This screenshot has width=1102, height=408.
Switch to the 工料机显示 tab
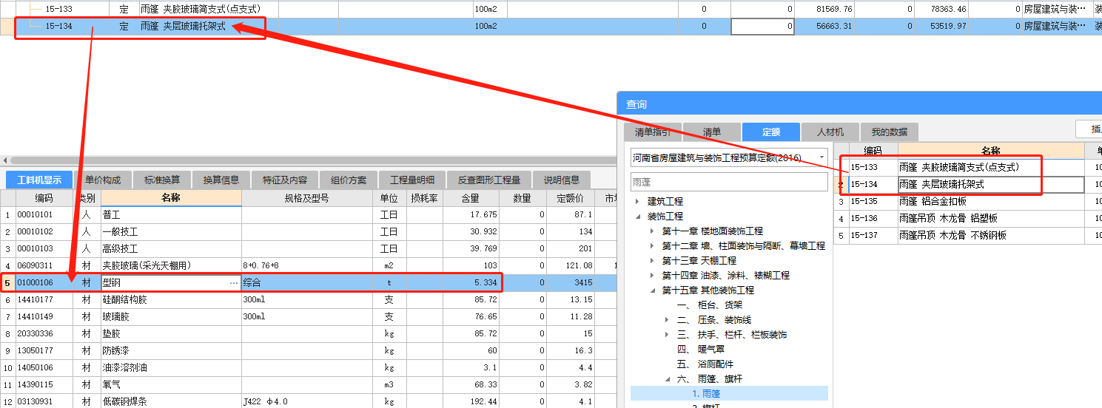click(x=39, y=180)
